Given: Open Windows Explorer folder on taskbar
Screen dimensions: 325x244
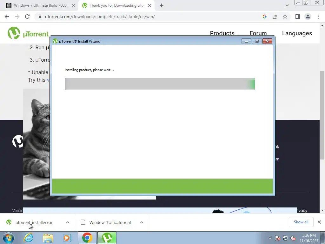Looking at the screenshot, I should (48, 238).
